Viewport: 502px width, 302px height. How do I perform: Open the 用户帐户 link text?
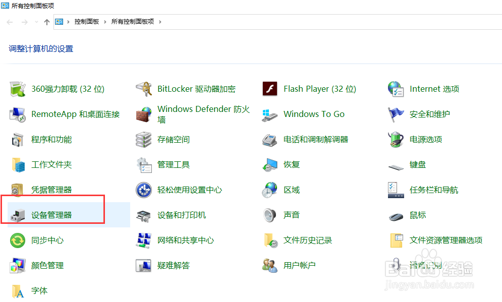299,266
